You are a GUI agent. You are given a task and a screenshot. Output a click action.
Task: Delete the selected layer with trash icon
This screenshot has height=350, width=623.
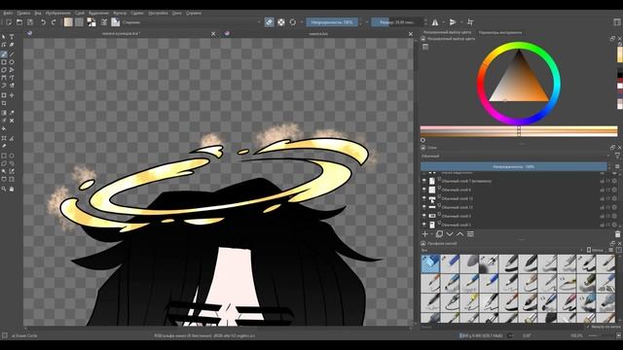[x=617, y=234]
